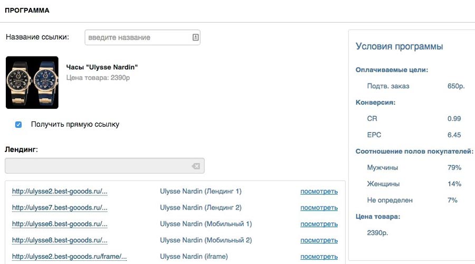Click the "Ulysse Nardin (Лендинг 1)" label
This screenshot has height=264, width=475.
(x=201, y=191)
